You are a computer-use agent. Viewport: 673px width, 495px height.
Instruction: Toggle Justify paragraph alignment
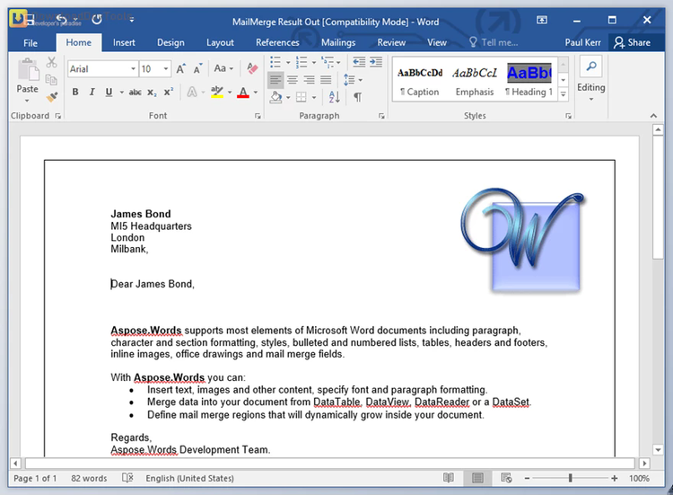click(x=326, y=80)
